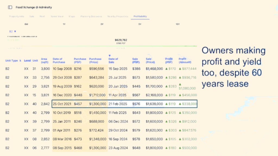Switch to the Property Info tab
The height and width of the screenshot is (156, 278).
[17, 16]
